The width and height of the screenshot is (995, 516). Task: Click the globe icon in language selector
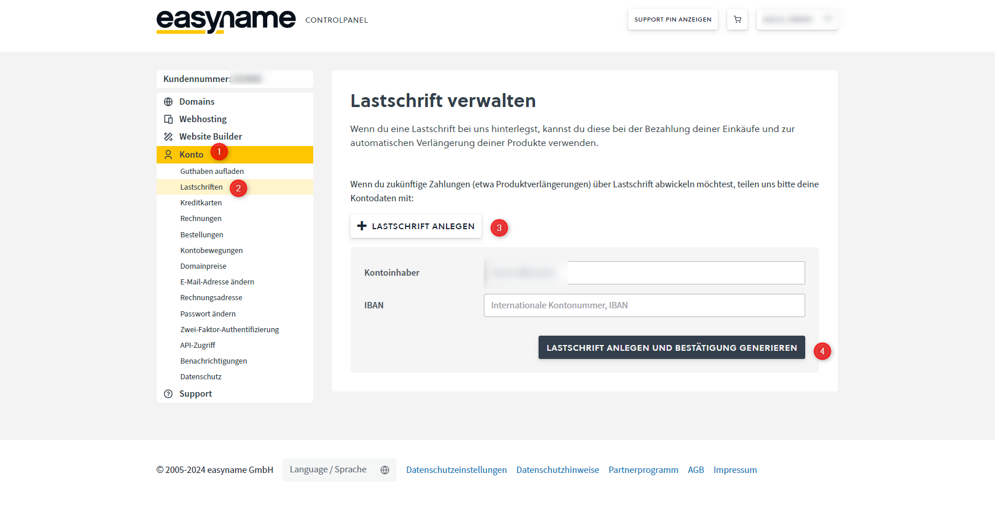point(385,470)
